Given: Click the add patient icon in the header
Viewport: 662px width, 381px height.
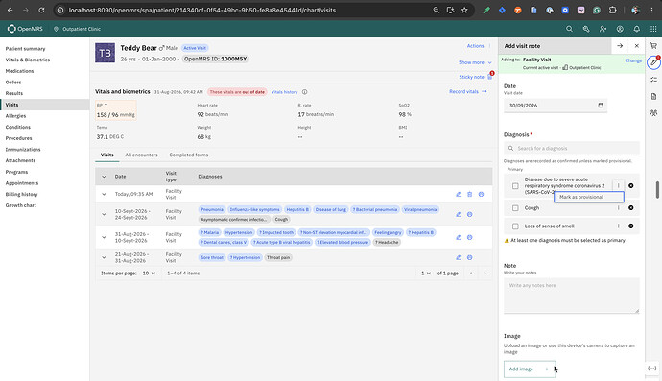Looking at the screenshot, I should point(603,29).
